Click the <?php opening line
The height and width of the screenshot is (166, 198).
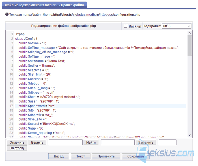pos(20,34)
